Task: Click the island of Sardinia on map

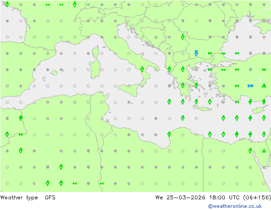Action: (95, 69)
